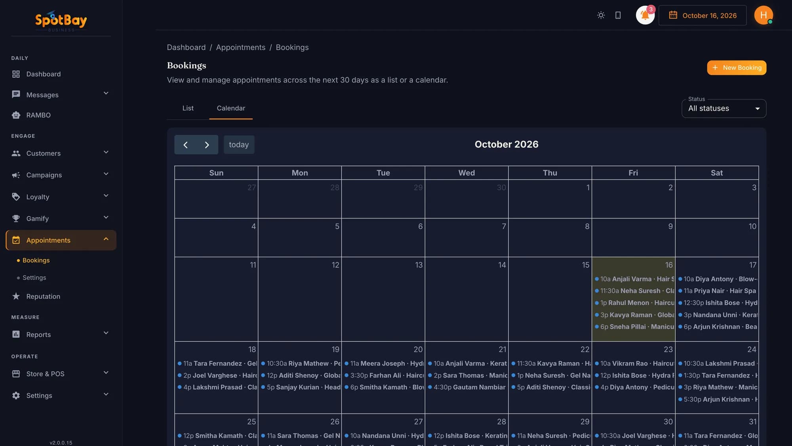
Task: Select the Calendar tab
Action: coord(231,108)
